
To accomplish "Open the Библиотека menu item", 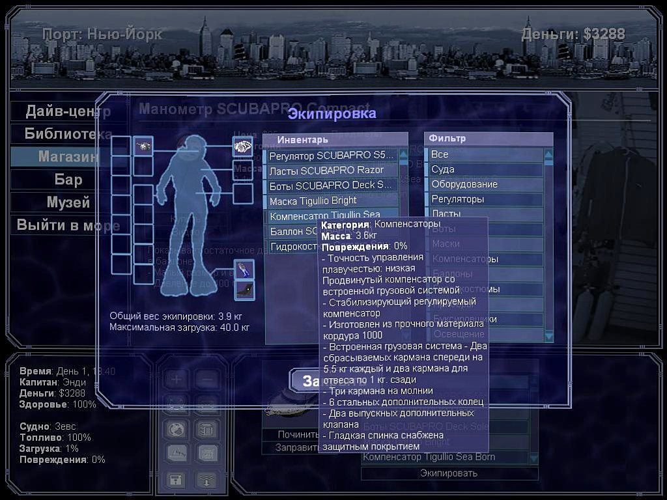I will tap(68, 133).
